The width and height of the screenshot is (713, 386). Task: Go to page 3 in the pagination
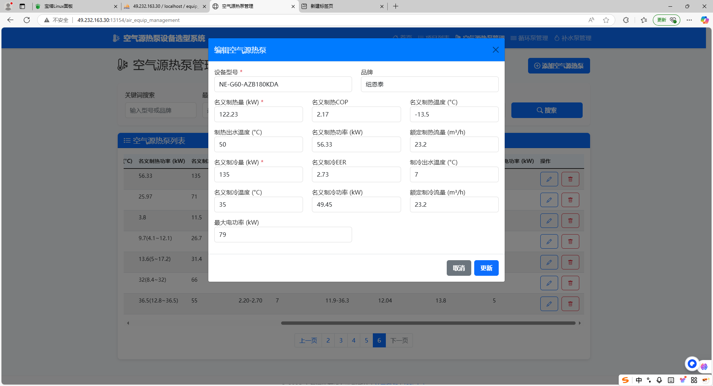(x=341, y=340)
